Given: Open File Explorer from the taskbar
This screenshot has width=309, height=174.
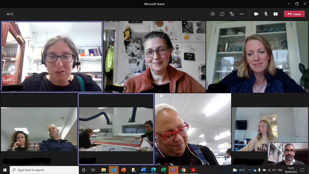Looking at the screenshot, I should [x=104, y=170].
